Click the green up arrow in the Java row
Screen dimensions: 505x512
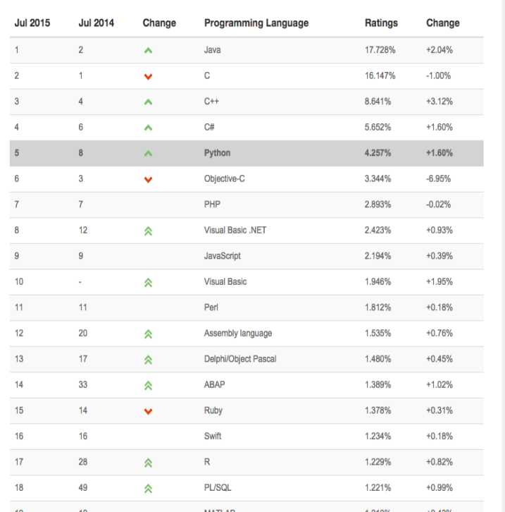148,50
